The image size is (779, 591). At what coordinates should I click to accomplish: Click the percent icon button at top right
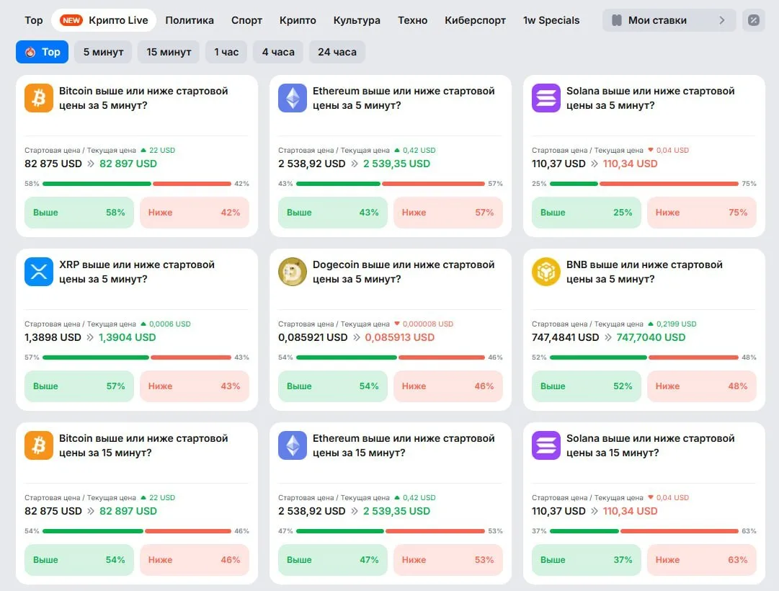tap(754, 20)
